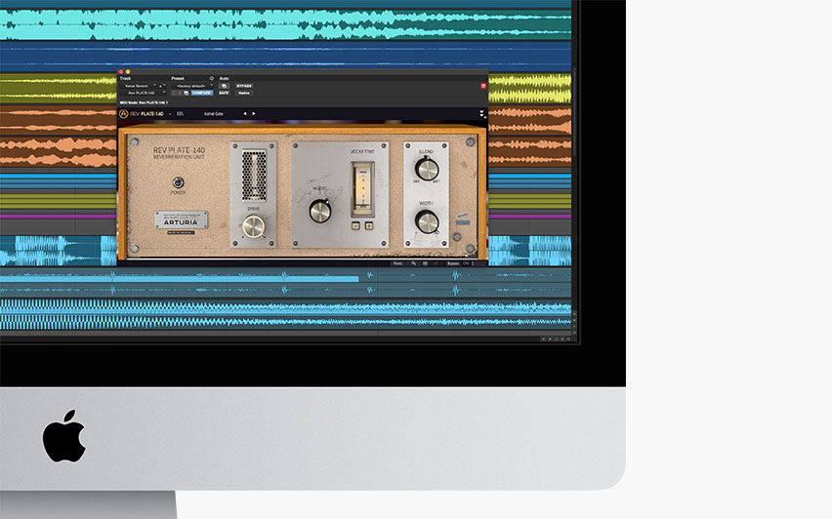
Task: Flip the POWER switch on the unit
Action: tap(179, 182)
